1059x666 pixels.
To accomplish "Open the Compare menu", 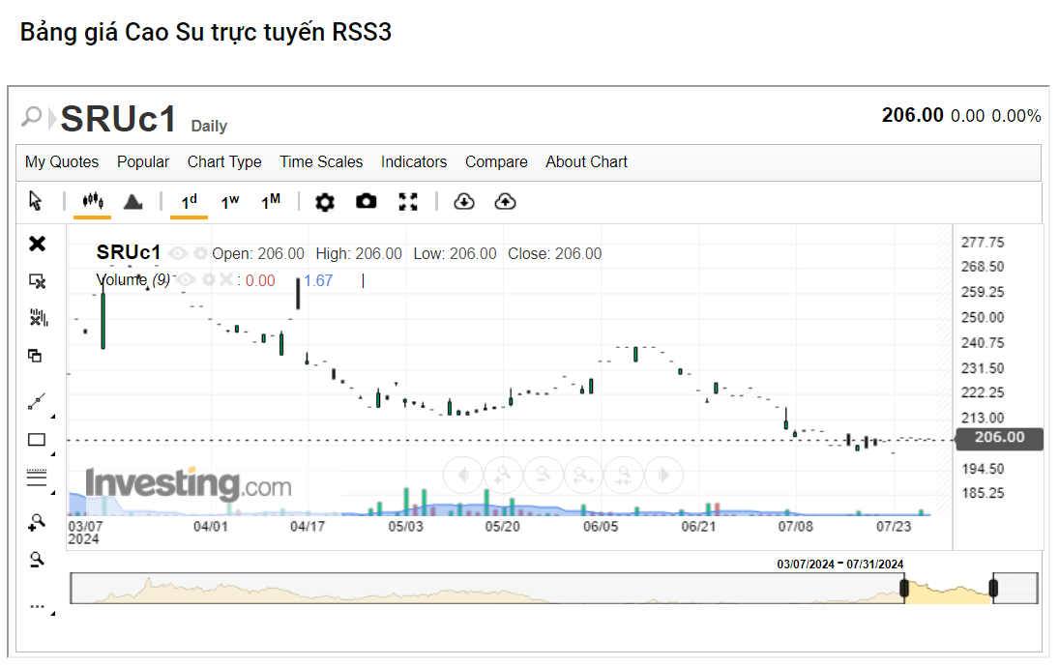I will tap(496, 162).
